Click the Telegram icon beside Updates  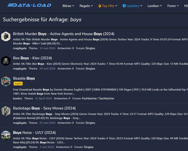pyautogui.click(x=124, y=6)
